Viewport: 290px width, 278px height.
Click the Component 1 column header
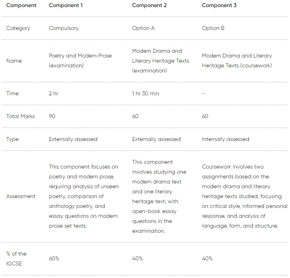(65, 6)
